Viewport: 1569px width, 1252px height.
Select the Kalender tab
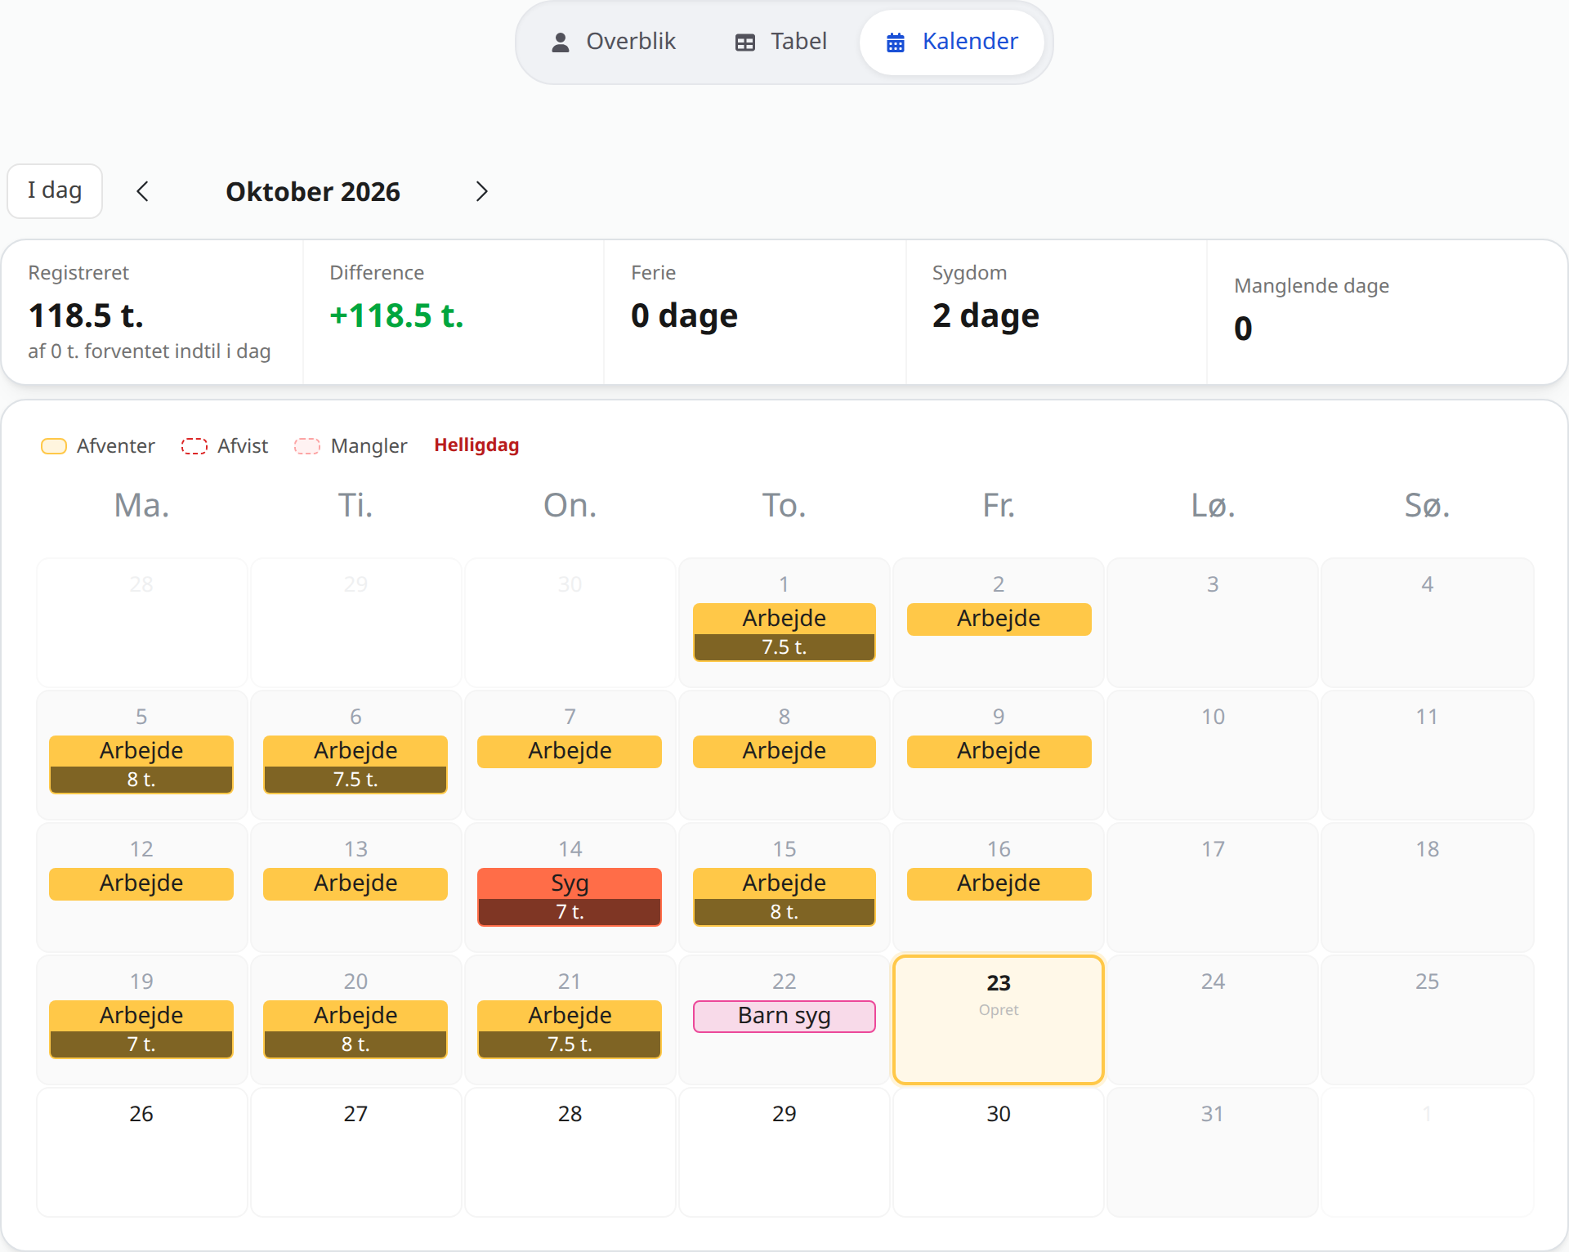952,42
